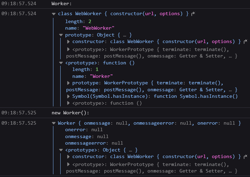Jump to definition of top-level class WebWorker
This screenshot has width=250, height=177.
click(193, 14)
